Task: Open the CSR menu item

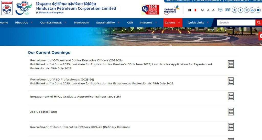Action: click(130, 22)
